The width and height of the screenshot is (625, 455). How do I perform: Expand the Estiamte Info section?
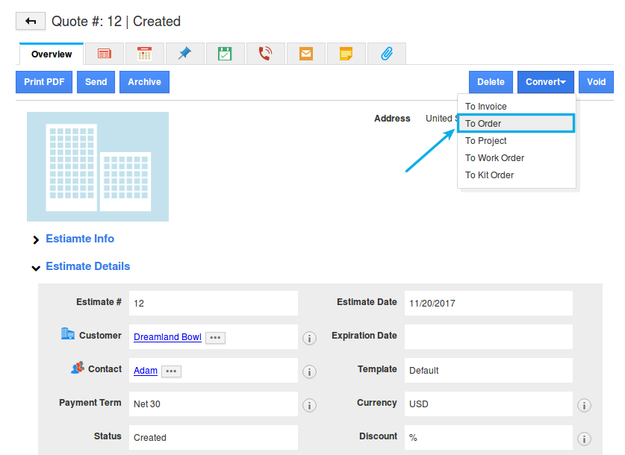[x=36, y=239]
